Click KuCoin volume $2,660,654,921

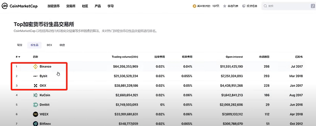tap(127, 95)
